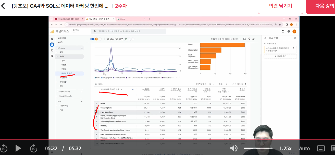Open the Insights sparkline icon
The width and height of the screenshot is (335, 155).
point(253,39)
